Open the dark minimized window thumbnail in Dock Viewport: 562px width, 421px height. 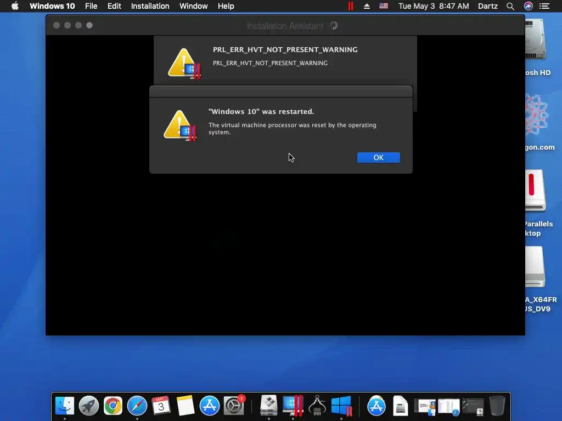click(473, 407)
